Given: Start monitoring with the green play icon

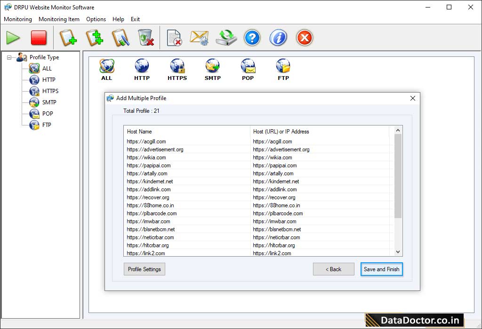Looking at the screenshot, I should 13,38.
